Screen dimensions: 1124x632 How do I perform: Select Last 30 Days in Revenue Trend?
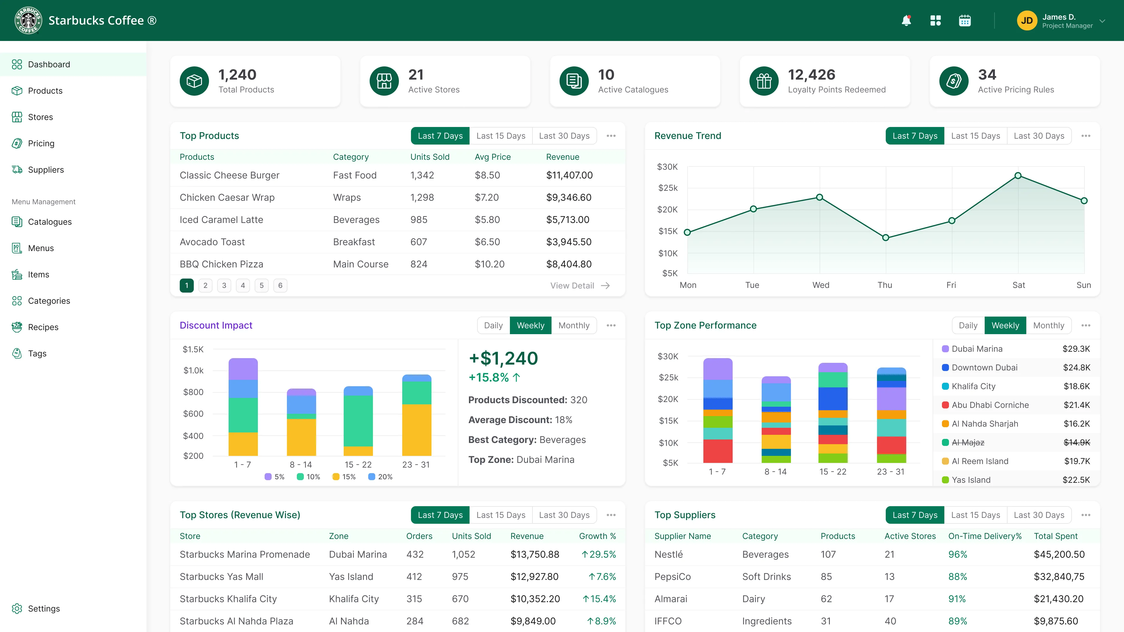click(1039, 136)
